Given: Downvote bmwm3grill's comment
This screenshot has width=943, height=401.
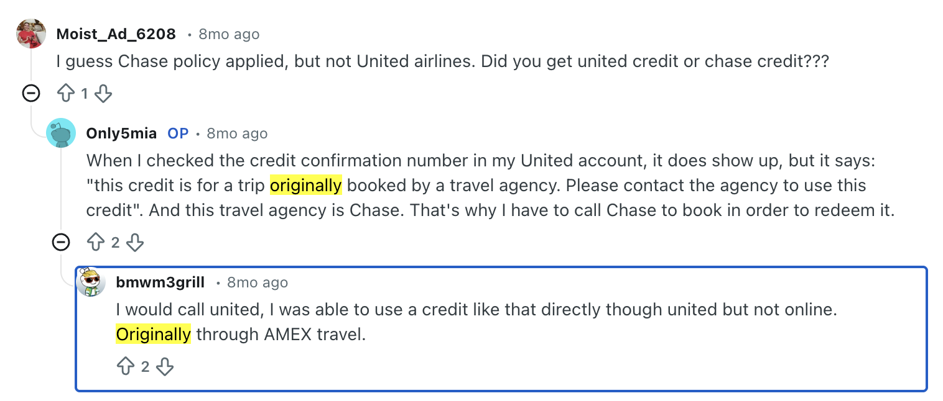Looking at the screenshot, I should (x=164, y=366).
